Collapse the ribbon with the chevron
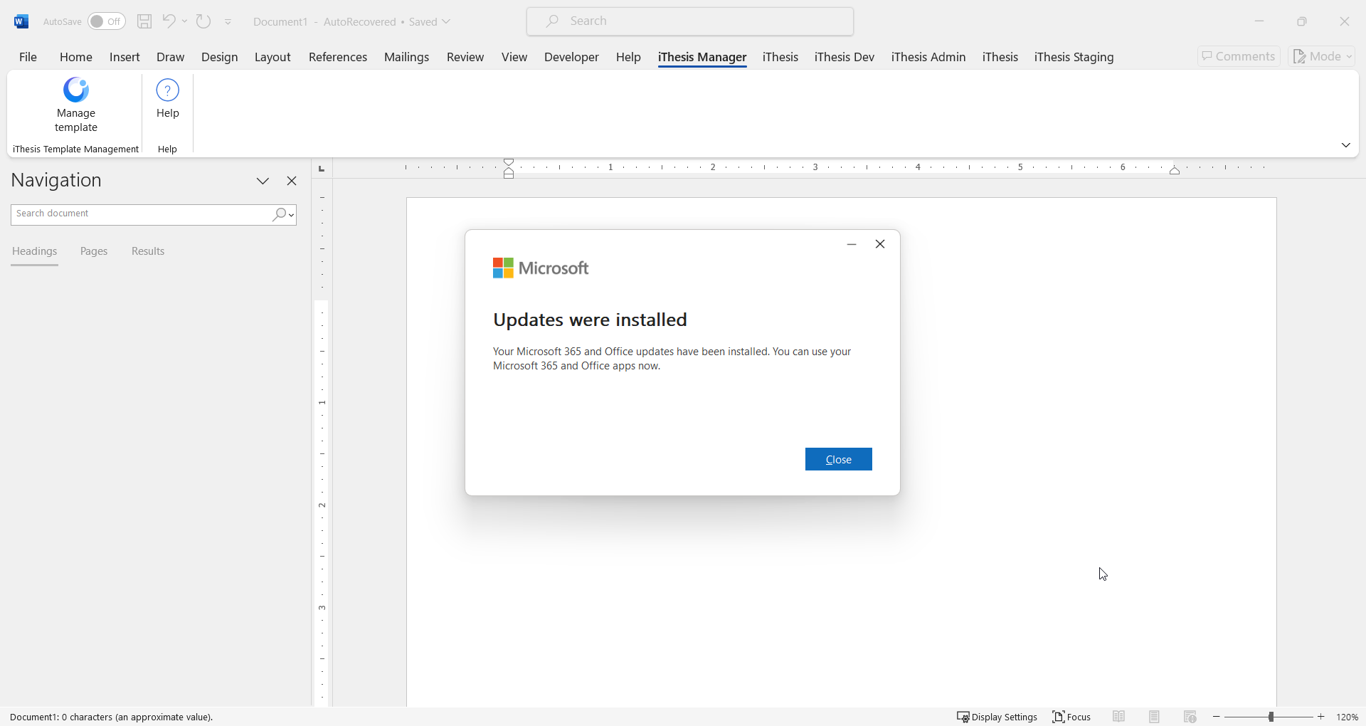Viewport: 1366px width, 726px height. coord(1345,145)
